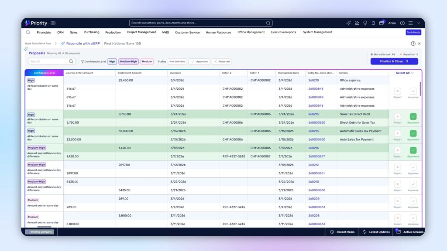Image resolution: width=447 pixels, height=251 pixels.
Task: Open the CRM menu
Action: pos(60,32)
